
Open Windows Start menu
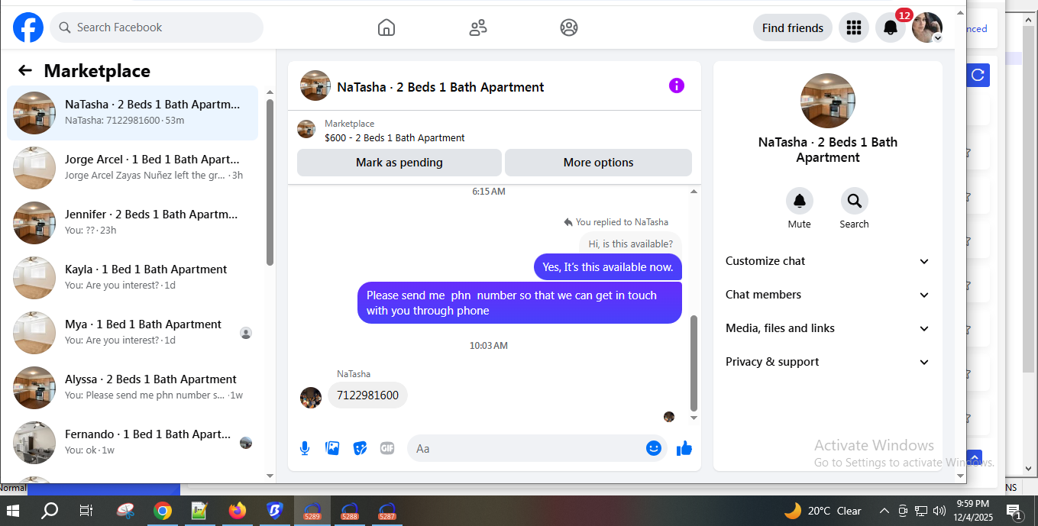click(x=13, y=510)
